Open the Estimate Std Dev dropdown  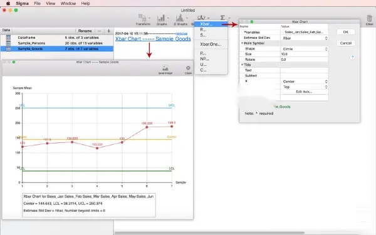(x=305, y=38)
